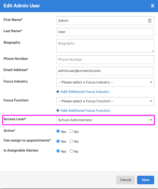Click the plus icon beside Add Additional Focus Industry
Viewport: 158px width, 189px height.
point(58,92)
